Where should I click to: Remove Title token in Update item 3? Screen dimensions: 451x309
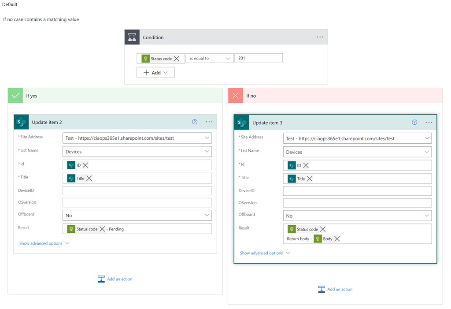310,179
